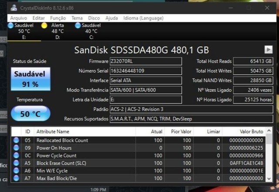
Task: Open the Ajuda menu
Action: coord(112,18)
